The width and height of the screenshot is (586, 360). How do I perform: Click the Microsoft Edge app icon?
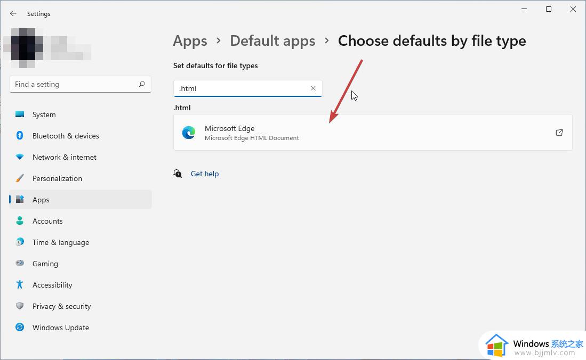click(x=189, y=133)
